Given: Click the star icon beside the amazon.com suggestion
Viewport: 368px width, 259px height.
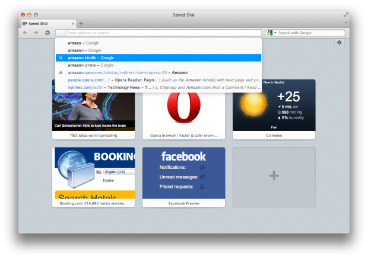Looking at the screenshot, I should [x=61, y=72].
